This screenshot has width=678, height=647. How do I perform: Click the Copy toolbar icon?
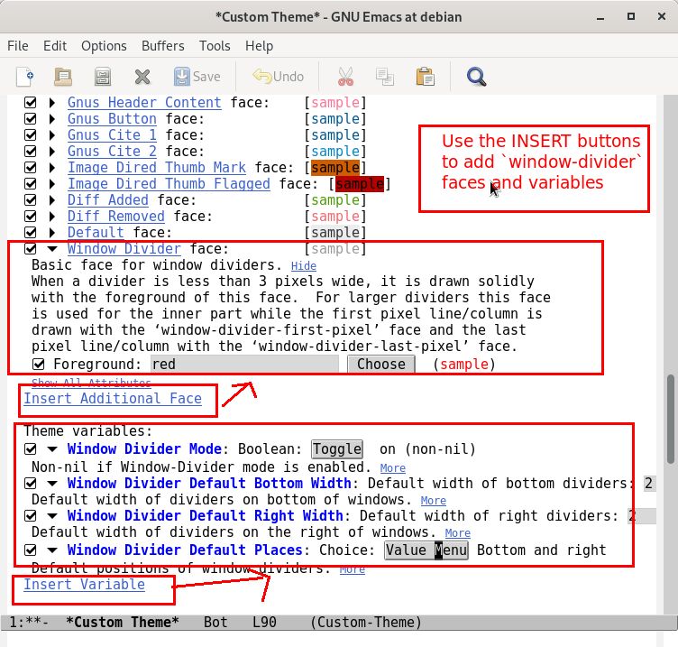point(384,77)
